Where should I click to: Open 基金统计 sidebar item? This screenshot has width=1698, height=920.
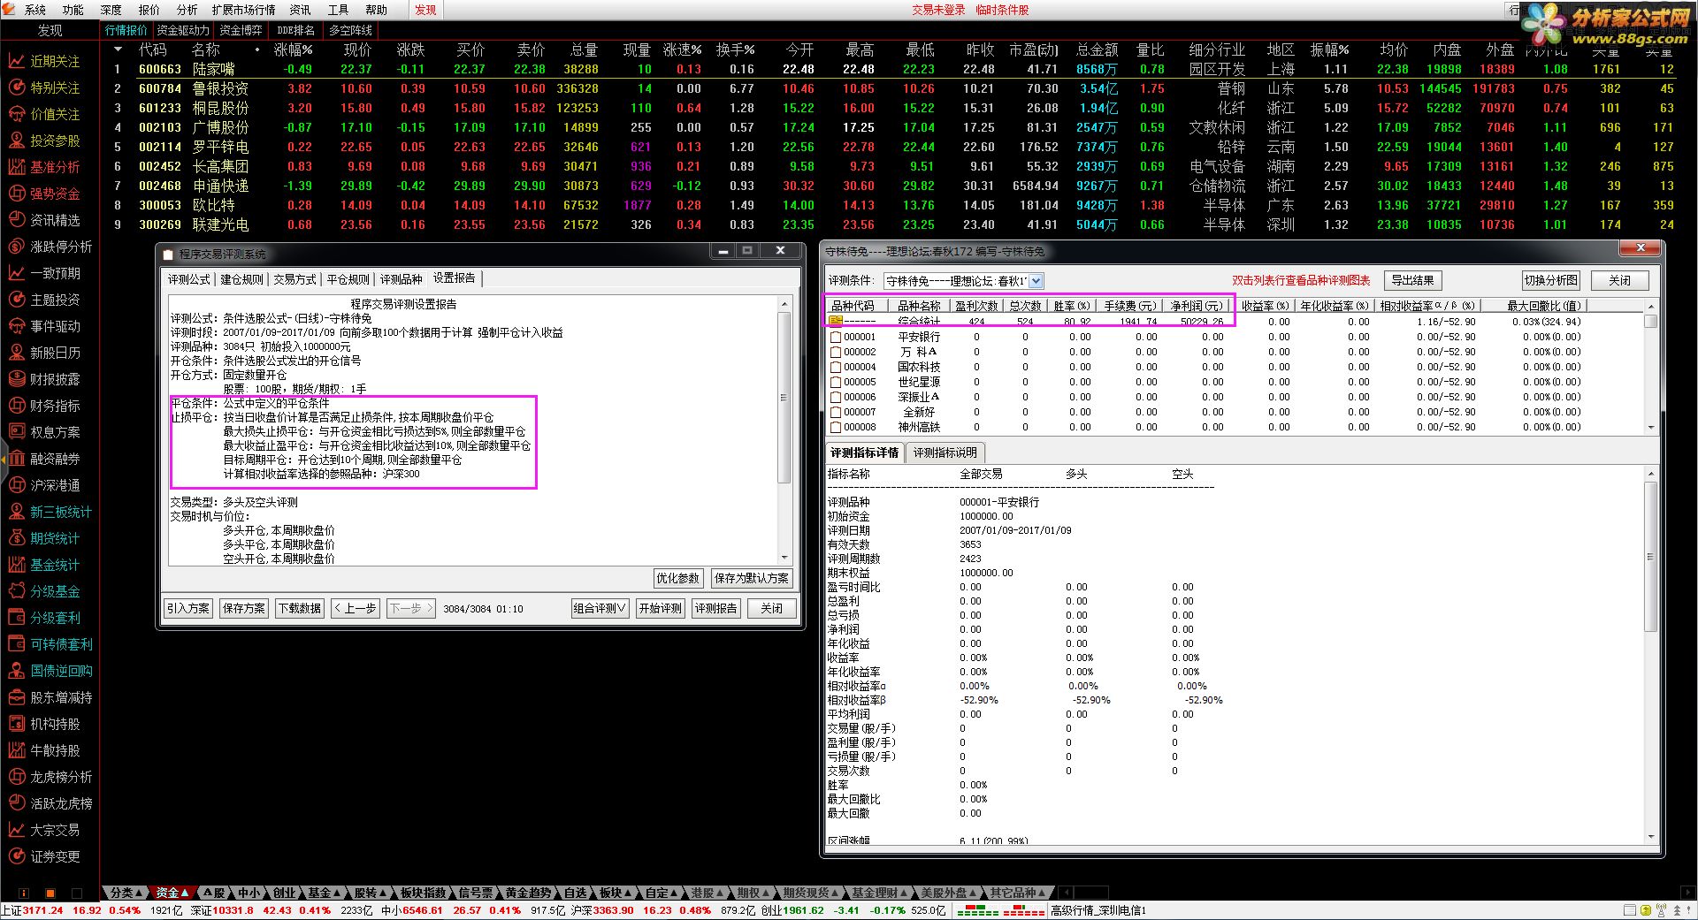[x=44, y=565]
